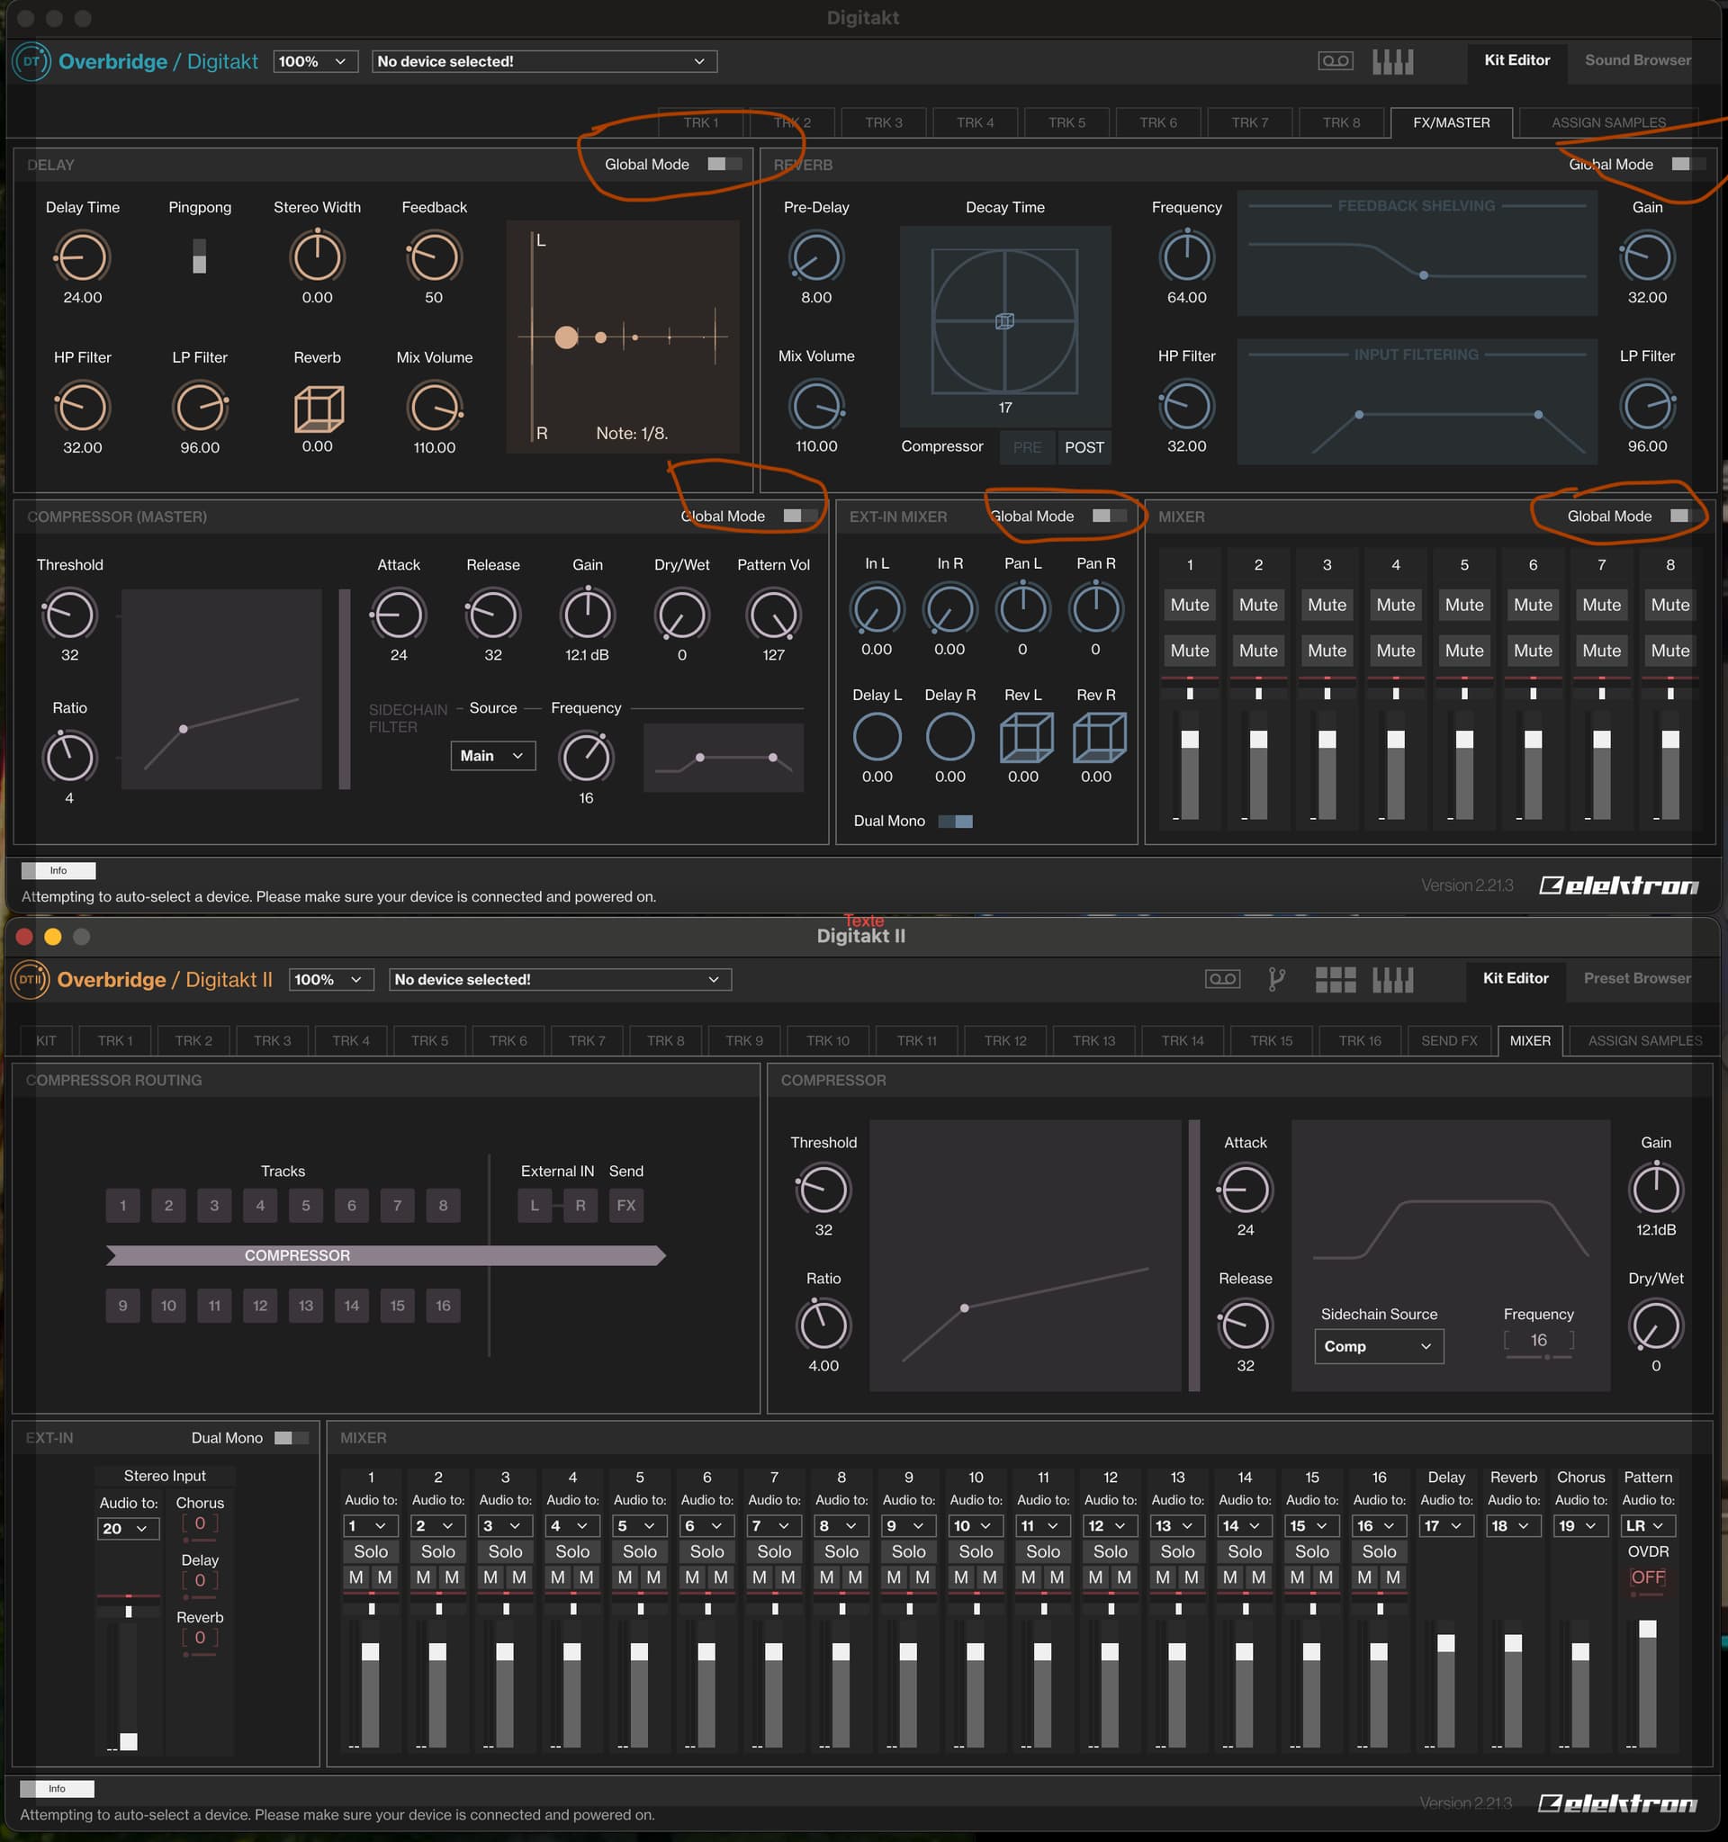
Task: Expand the Sidechain Filter Main source dropdown
Action: (x=492, y=755)
